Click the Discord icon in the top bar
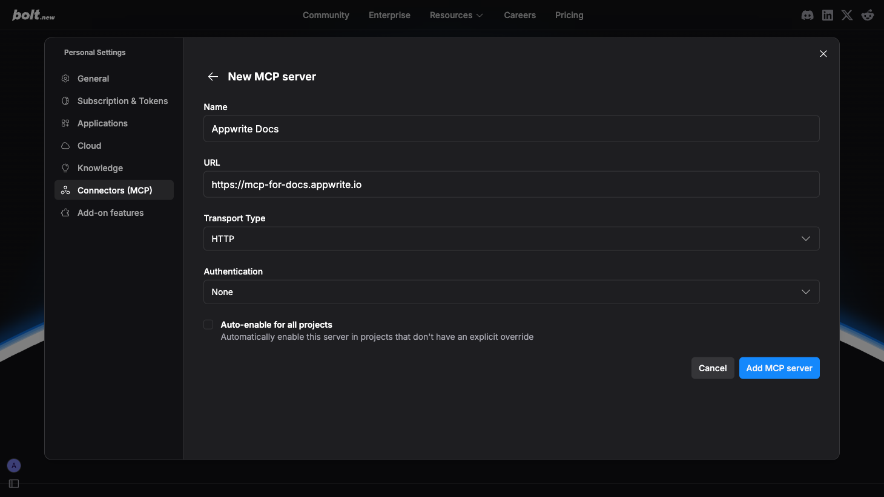The width and height of the screenshot is (884, 497). coord(807,15)
